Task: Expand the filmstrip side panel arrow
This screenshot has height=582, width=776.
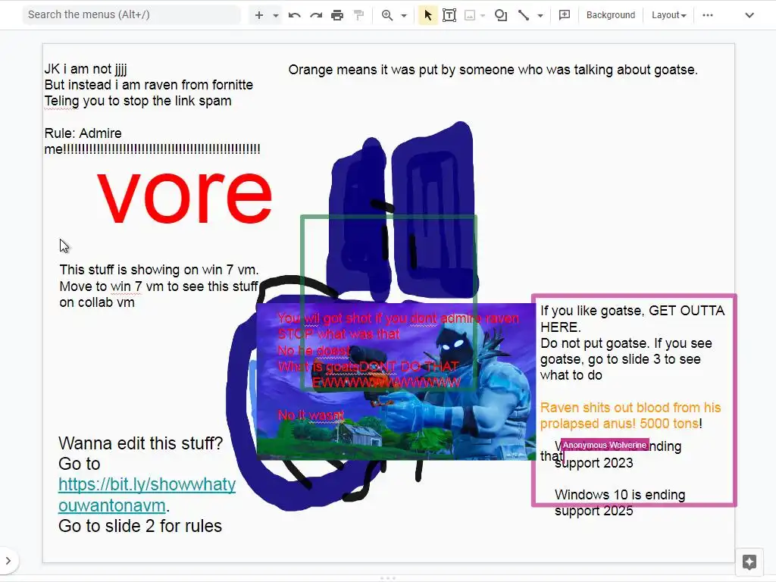Action: (x=8, y=561)
